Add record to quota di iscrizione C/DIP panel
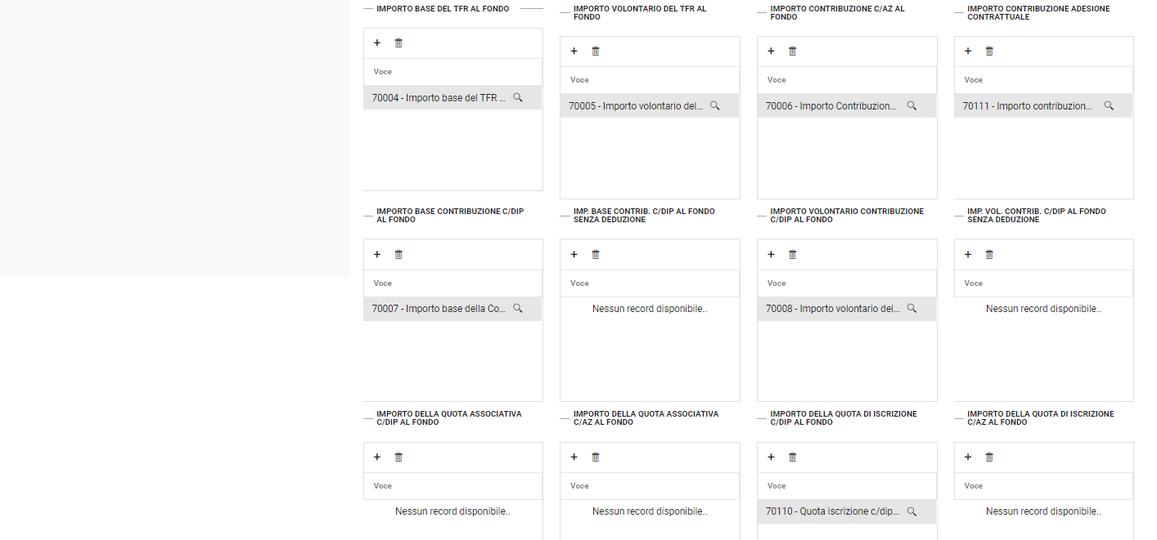This screenshot has height=540, width=1157. [x=771, y=457]
